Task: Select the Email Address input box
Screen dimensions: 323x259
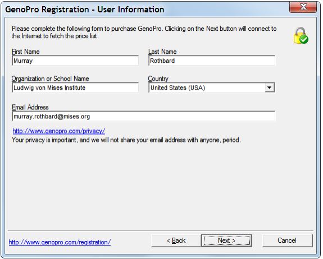Action: [143, 117]
